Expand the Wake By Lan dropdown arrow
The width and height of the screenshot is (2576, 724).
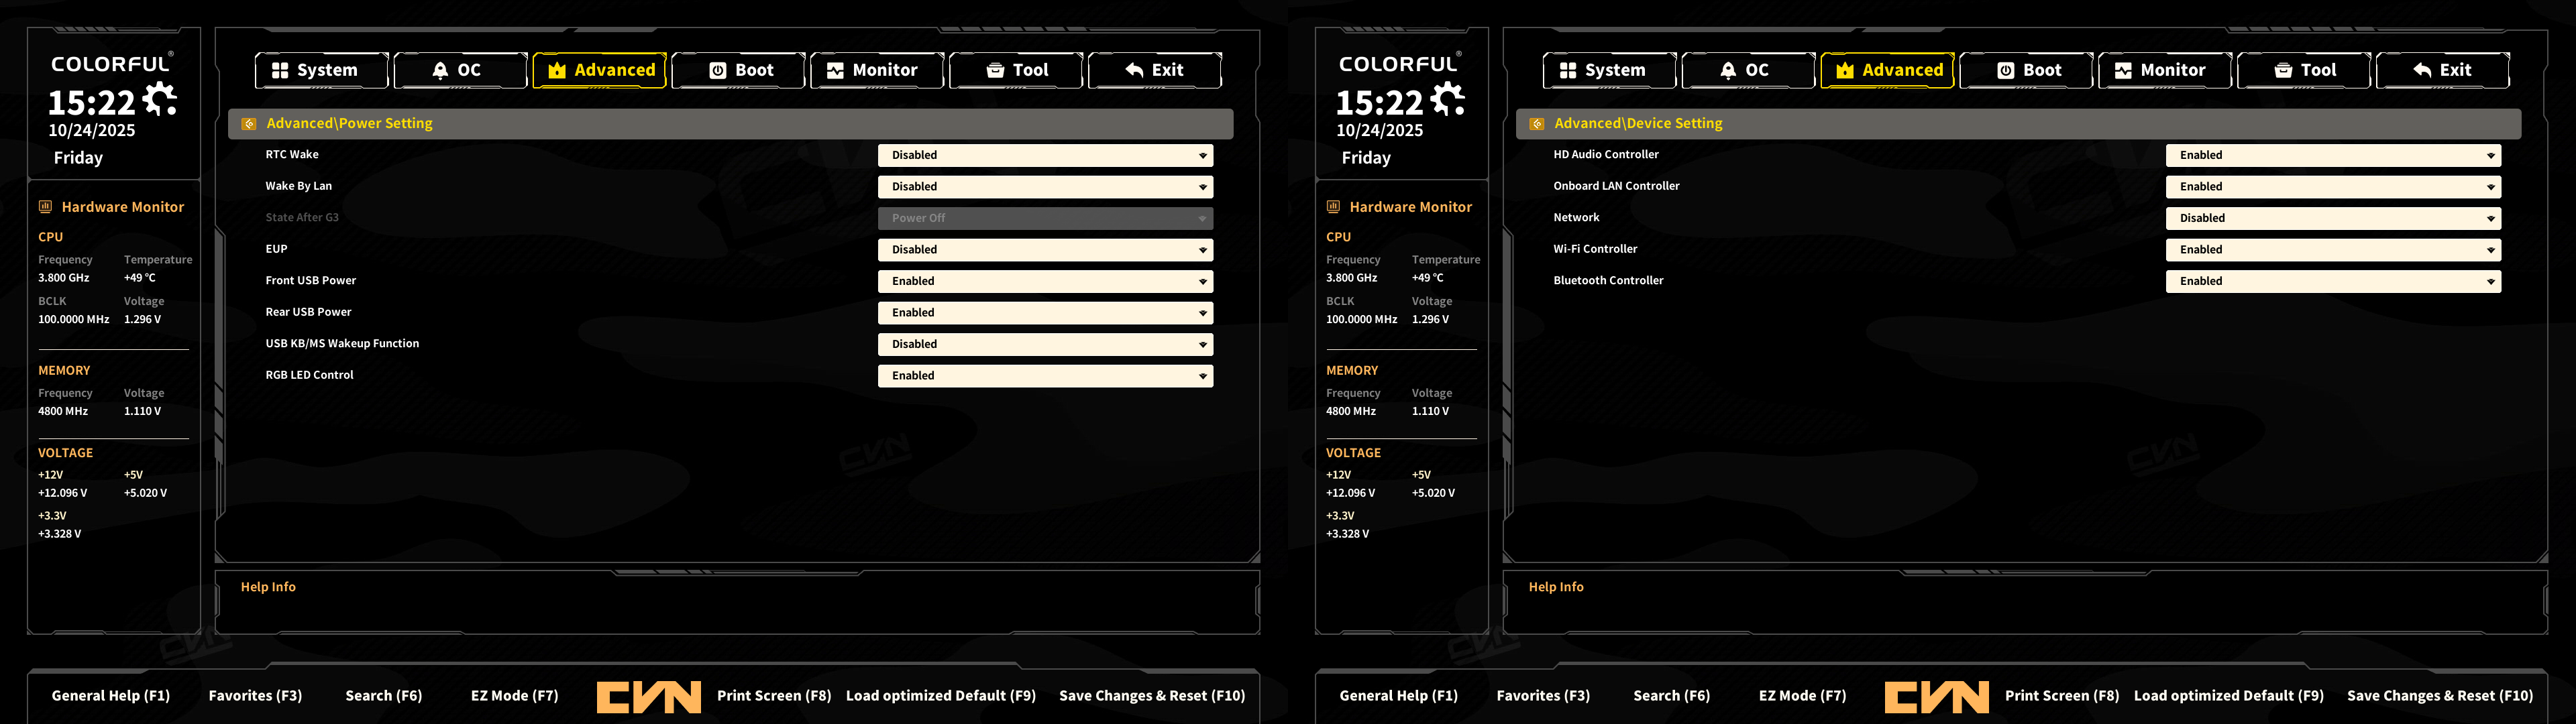coord(1202,187)
